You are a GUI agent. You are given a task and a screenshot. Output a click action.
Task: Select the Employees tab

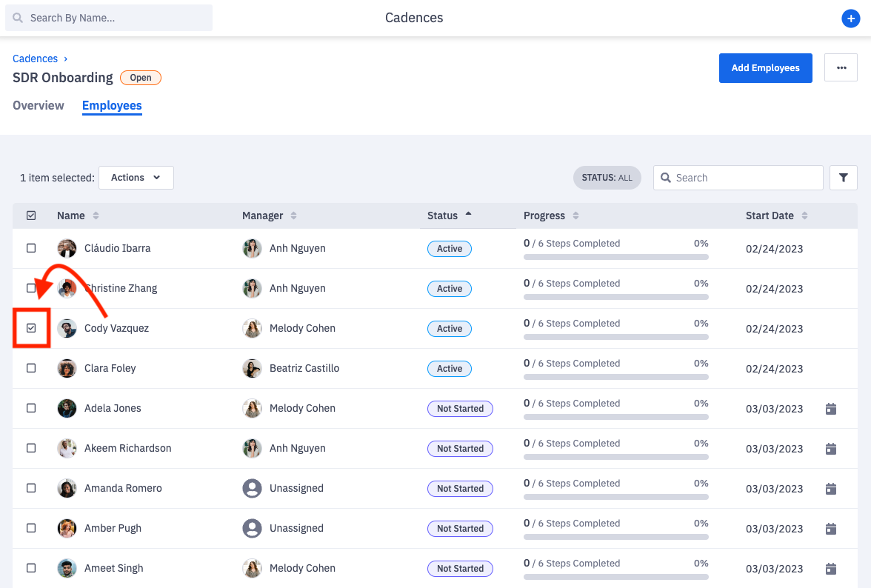click(x=112, y=105)
